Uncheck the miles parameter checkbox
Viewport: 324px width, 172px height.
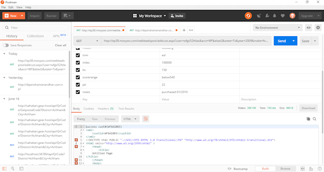(78, 62)
